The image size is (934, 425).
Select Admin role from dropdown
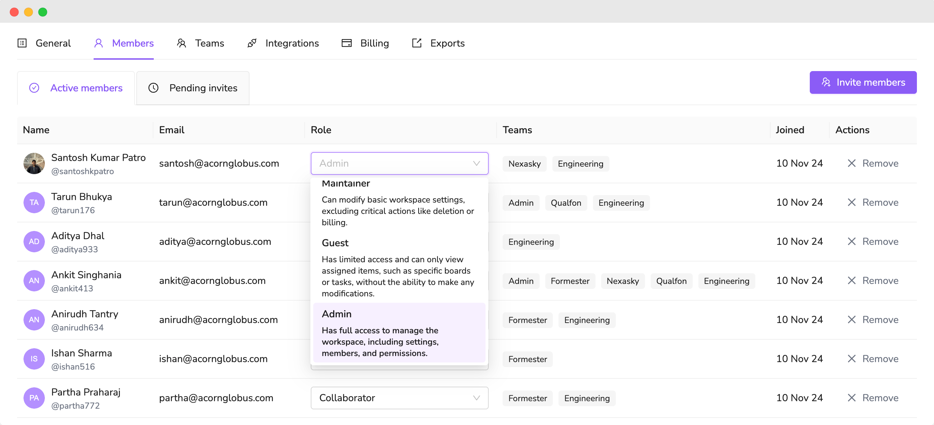click(x=336, y=313)
